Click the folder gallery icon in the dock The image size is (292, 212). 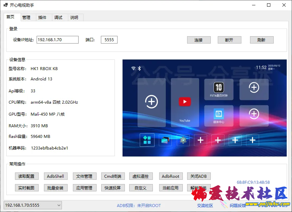165,140
